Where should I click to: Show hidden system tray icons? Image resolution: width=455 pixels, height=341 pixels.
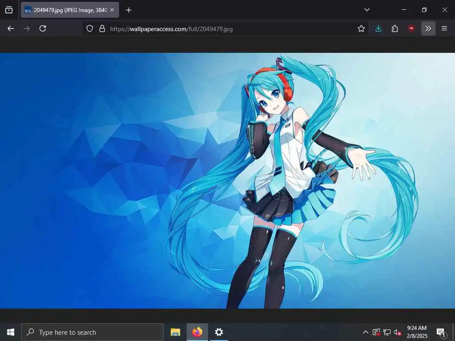click(366, 332)
